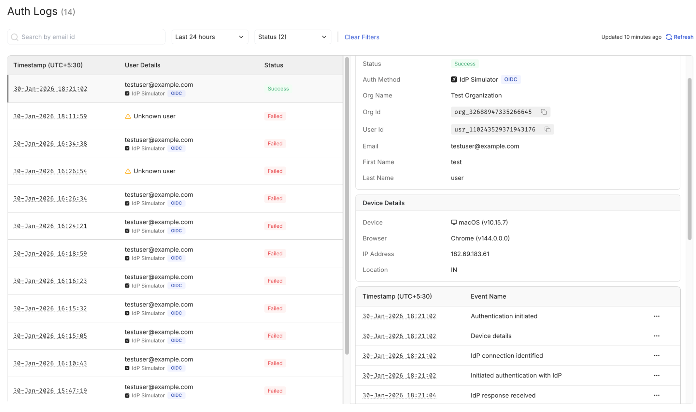Click warning icon on 18:11:59 unknown user
The width and height of the screenshot is (696, 412).
tap(128, 116)
